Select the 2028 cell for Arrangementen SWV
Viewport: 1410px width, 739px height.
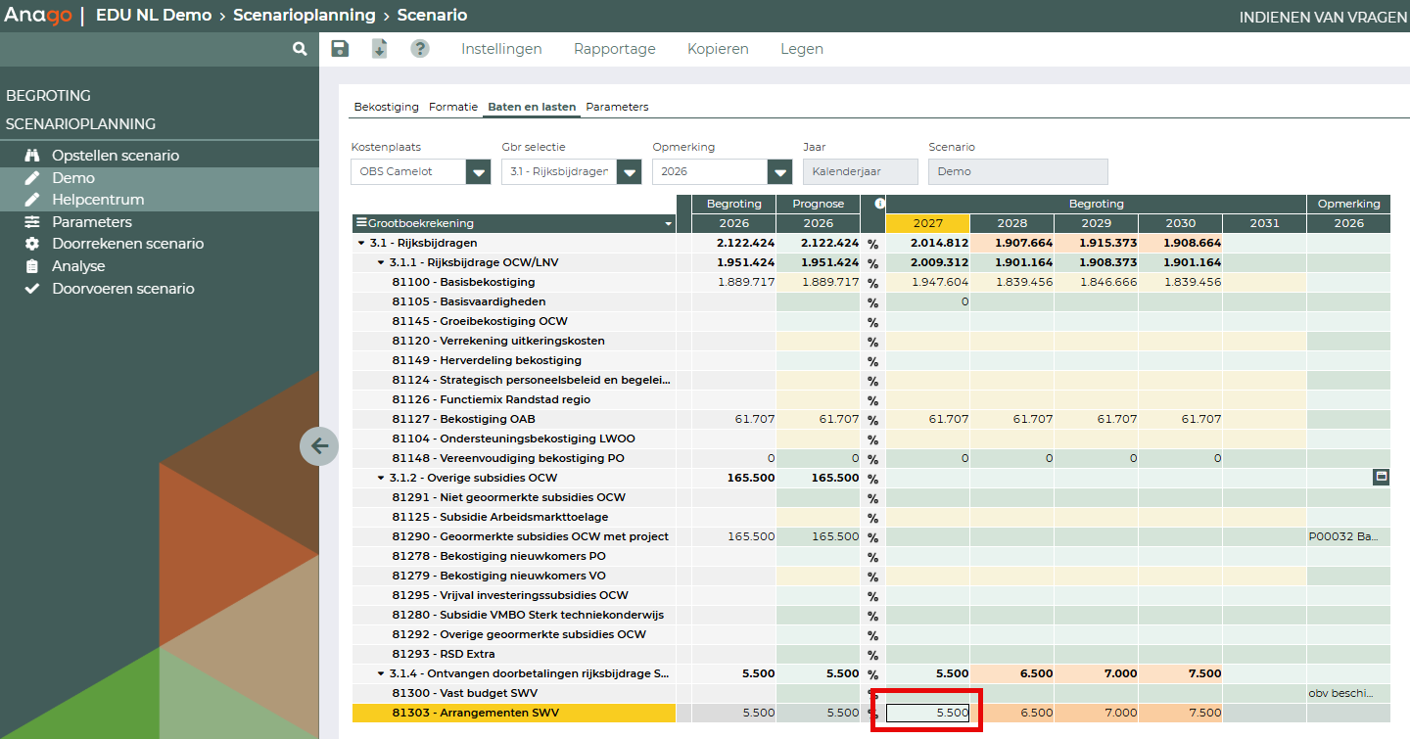tap(1012, 713)
